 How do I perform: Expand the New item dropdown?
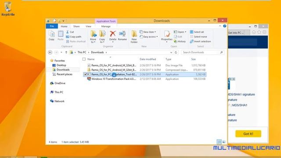pyautogui.click(x=155, y=32)
